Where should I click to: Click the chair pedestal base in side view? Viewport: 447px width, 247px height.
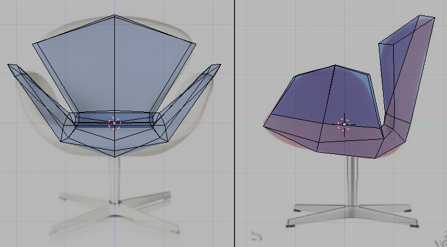click(x=352, y=216)
